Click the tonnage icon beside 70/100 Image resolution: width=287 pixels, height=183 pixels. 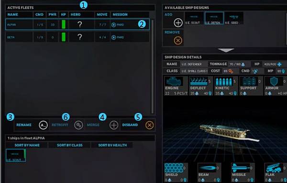click(243, 64)
